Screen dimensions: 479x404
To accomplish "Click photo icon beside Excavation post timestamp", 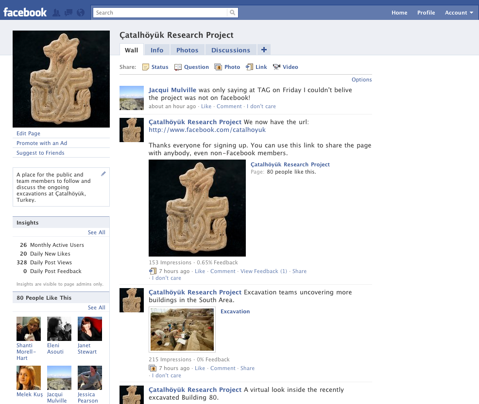I will coord(153,368).
